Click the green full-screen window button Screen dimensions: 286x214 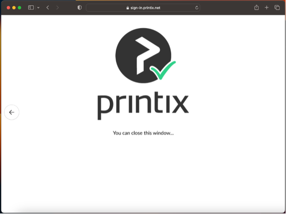pos(20,8)
